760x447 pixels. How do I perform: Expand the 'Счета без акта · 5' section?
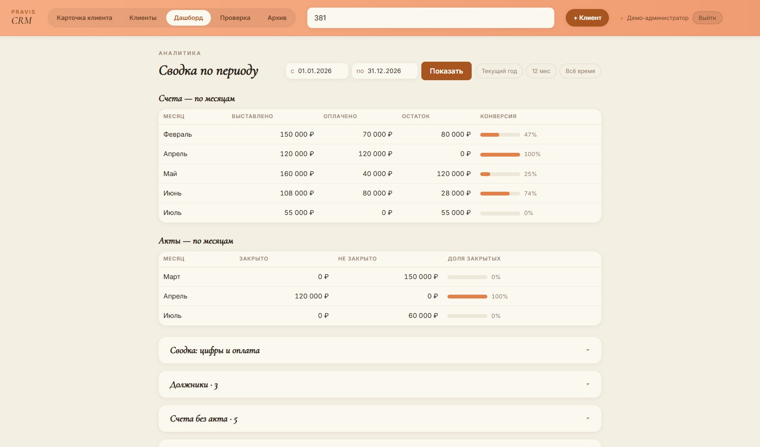tap(380, 419)
